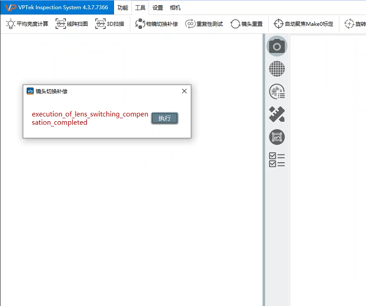The width and height of the screenshot is (366, 306).
Task: Launch the 3D扫描 tool
Action: [x=110, y=24]
